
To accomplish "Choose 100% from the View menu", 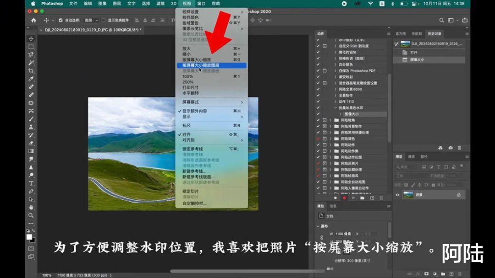I will pos(211,76).
